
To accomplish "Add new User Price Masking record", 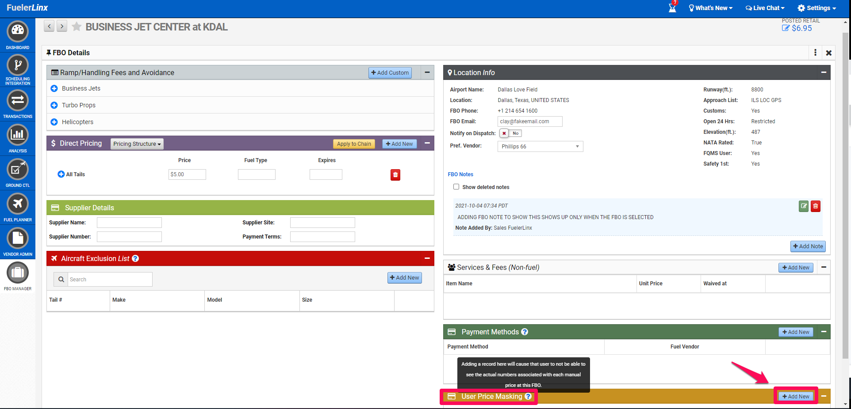I will 796,397.
